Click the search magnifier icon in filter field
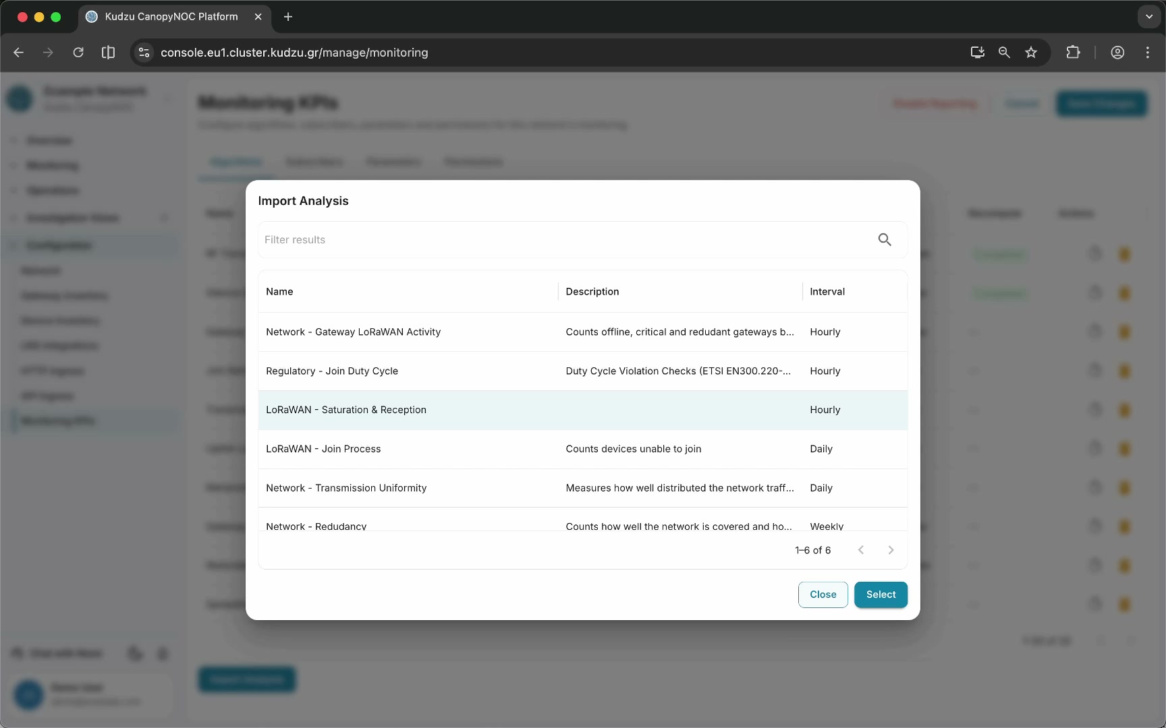 point(885,239)
